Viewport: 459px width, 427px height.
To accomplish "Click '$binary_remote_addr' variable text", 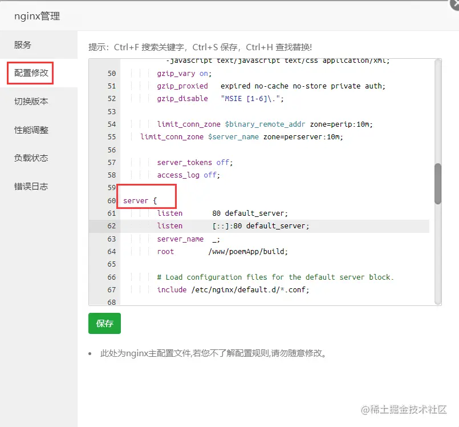I will pyautogui.click(x=265, y=124).
